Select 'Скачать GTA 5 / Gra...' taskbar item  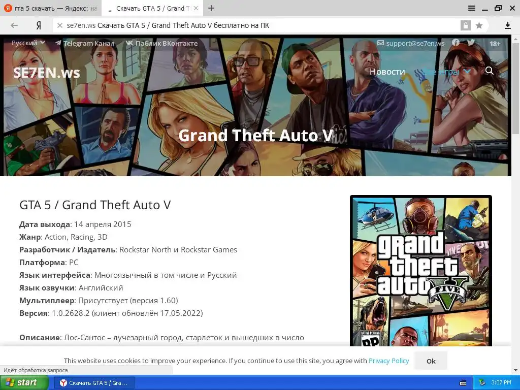coord(94,383)
